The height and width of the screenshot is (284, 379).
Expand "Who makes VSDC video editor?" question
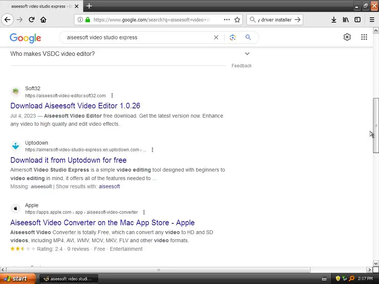click(x=130, y=54)
